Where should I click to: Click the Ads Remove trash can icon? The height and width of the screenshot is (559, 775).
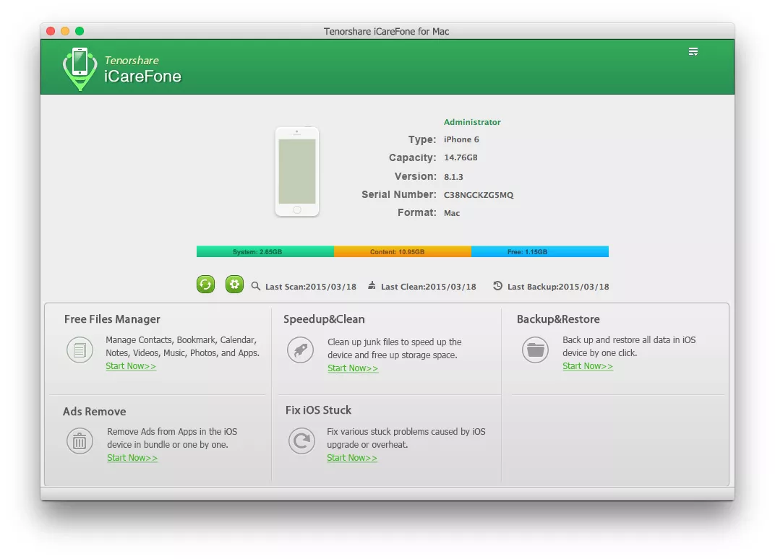(x=80, y=441)
